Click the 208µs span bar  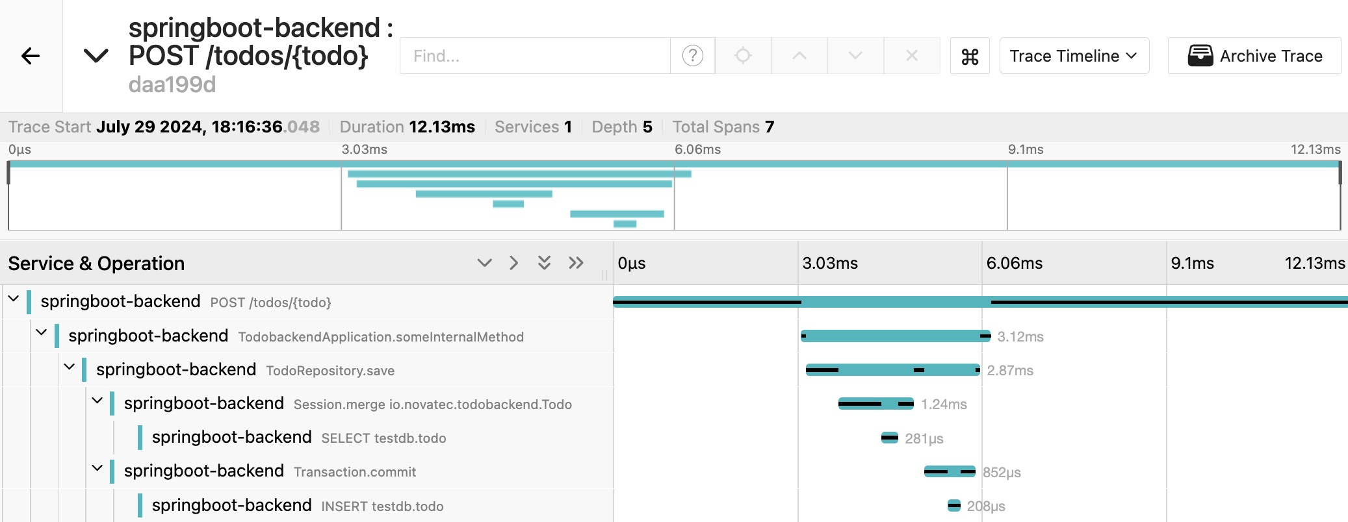954,505
